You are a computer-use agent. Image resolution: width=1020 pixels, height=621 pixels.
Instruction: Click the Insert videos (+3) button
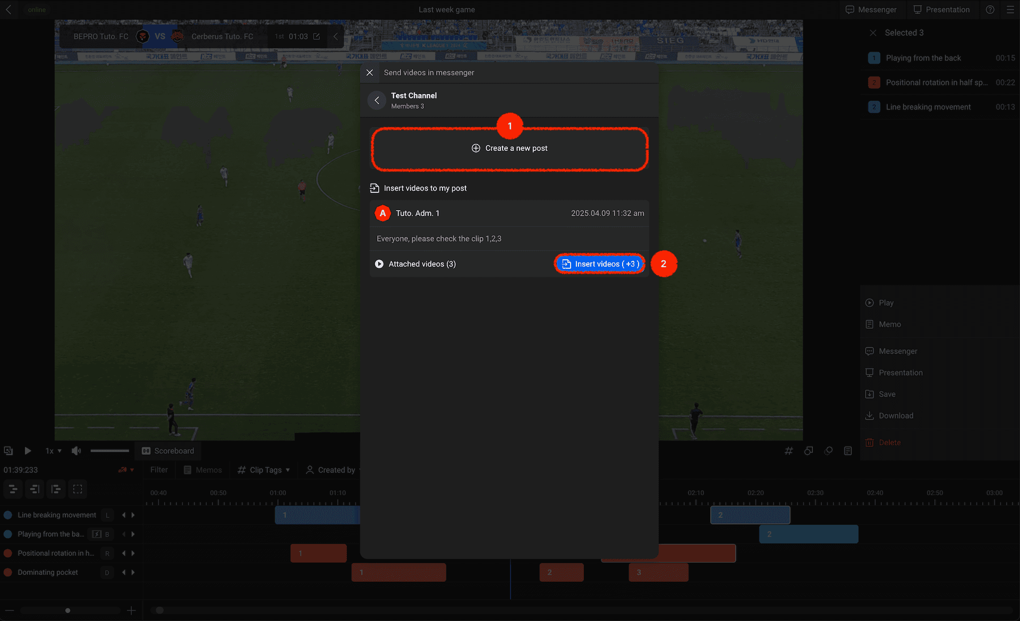[600, 264]
